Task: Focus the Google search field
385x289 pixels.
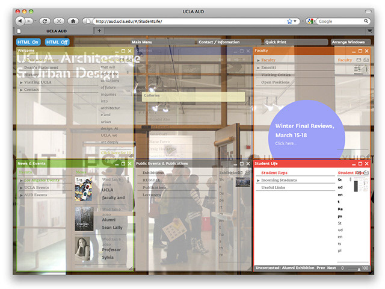Action: coord(340,22)
